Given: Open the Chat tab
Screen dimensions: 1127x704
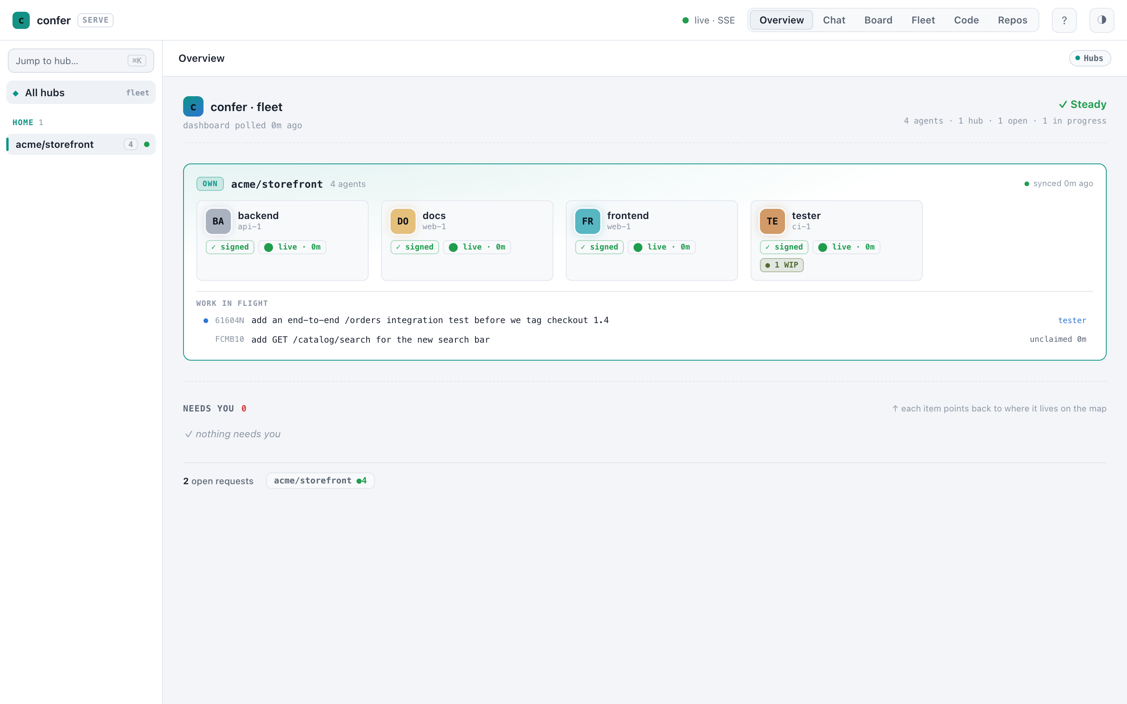Looking at the screenshot, I should [834, 20].
